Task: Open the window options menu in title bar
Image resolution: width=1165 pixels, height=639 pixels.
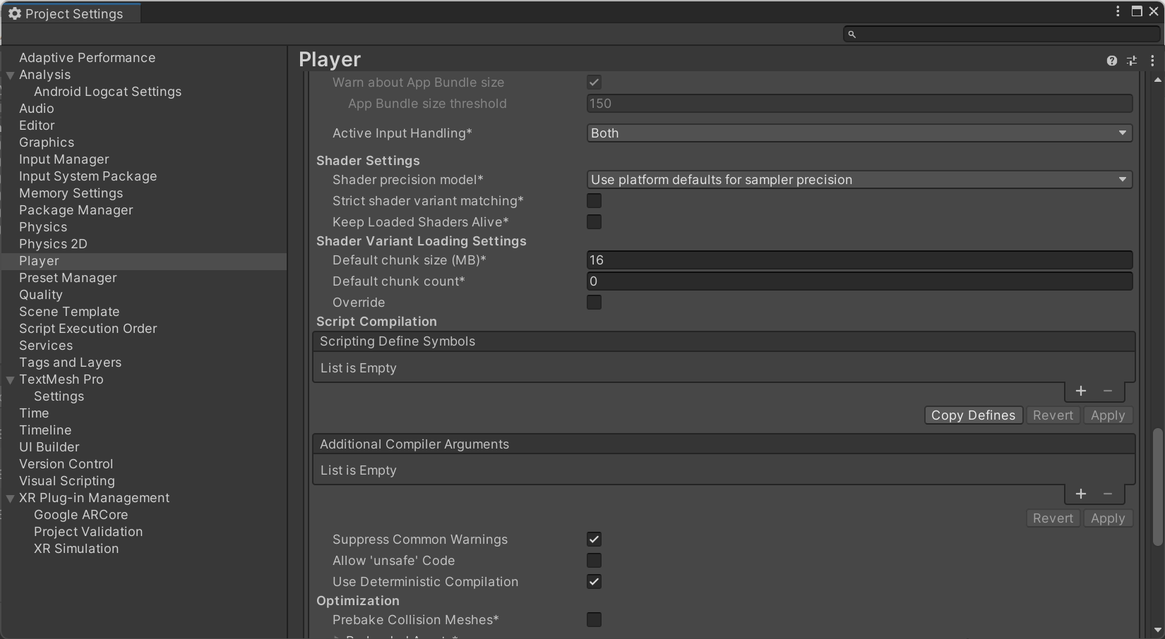Action: pos(1118,11)
